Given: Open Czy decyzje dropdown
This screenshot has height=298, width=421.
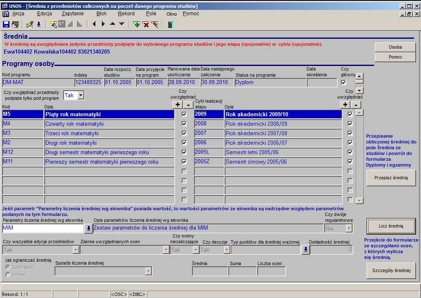Looking at the screenshot, I should [227, 250].
